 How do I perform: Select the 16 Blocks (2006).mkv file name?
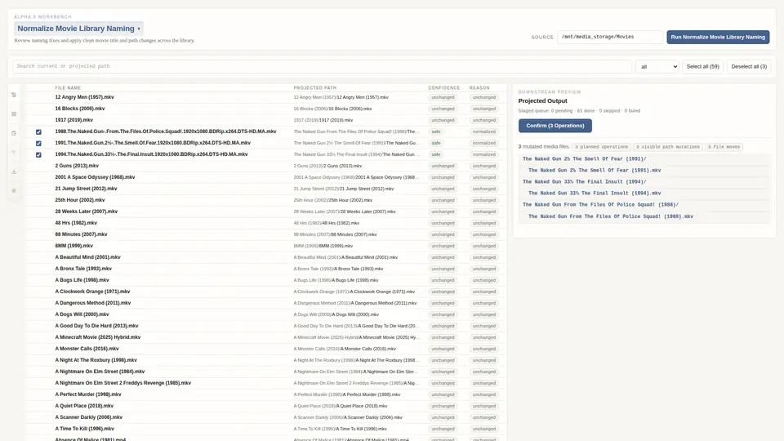coord(80,109)
